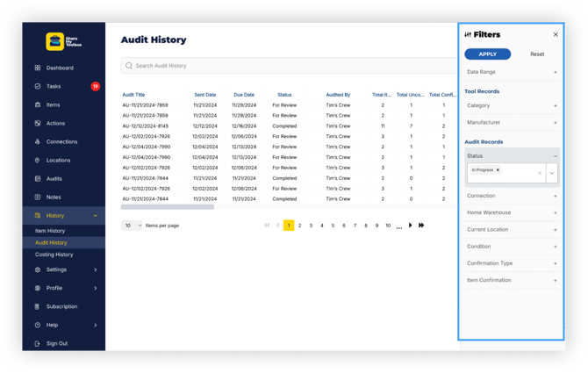Open Item History submenu item

point(50,231)
